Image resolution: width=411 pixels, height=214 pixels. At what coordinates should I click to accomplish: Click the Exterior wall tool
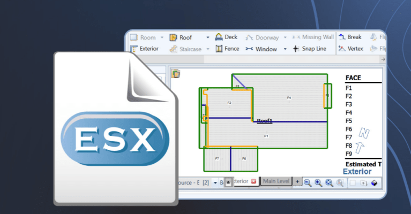coord(145,49)
